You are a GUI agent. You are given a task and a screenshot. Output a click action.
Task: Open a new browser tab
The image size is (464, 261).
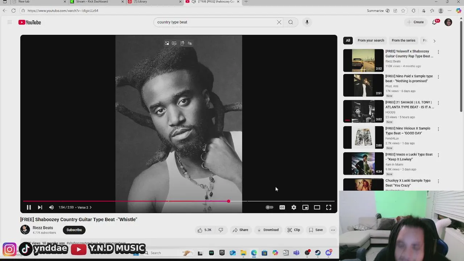(246, 2)
